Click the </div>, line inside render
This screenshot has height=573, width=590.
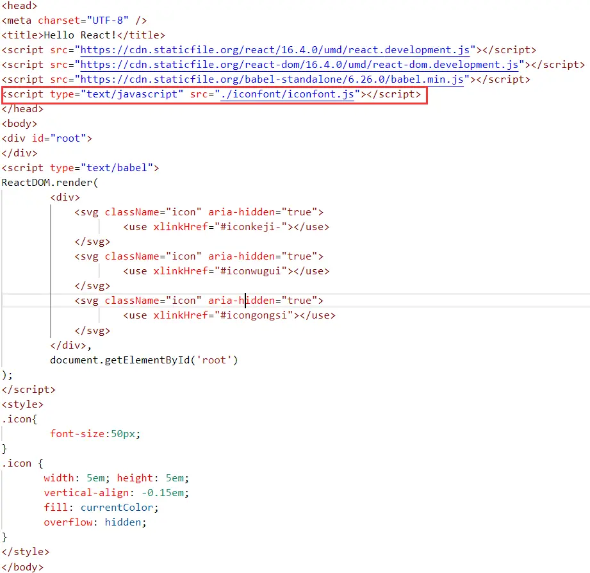coord(70,345)
